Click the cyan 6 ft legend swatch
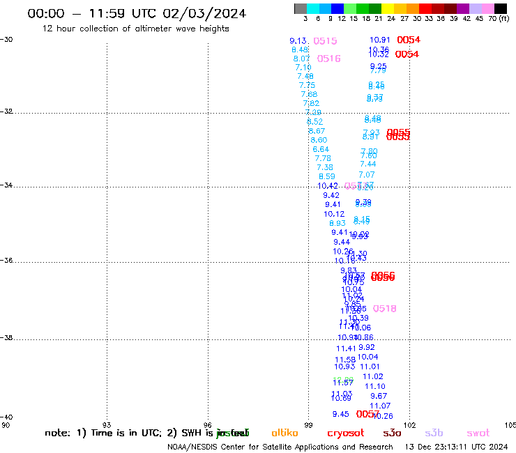 point(312,8)
